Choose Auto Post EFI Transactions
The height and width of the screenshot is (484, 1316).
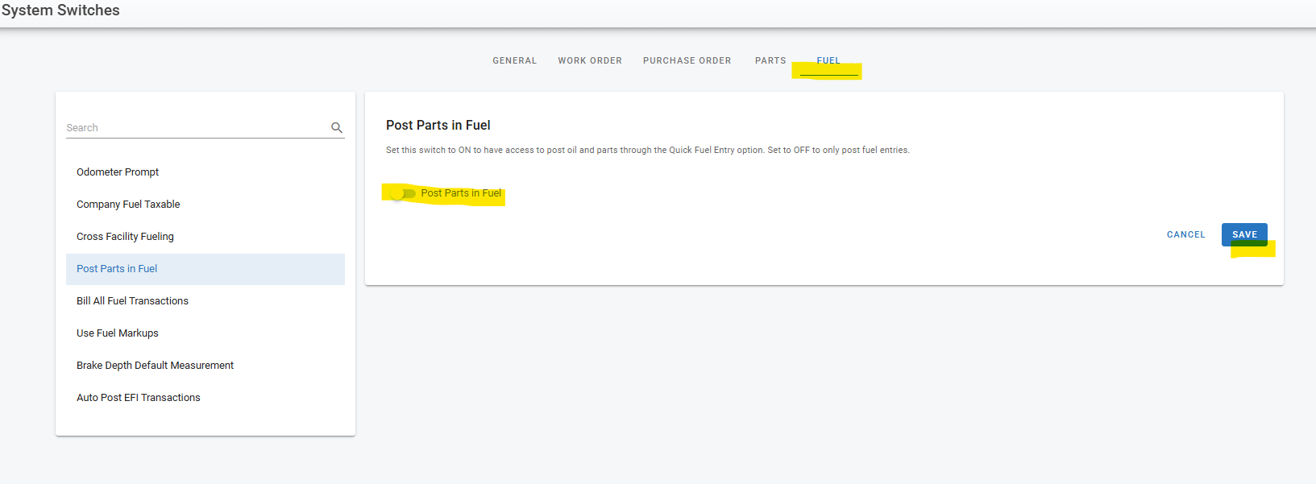pyautogui.click(x=138, y=398)
